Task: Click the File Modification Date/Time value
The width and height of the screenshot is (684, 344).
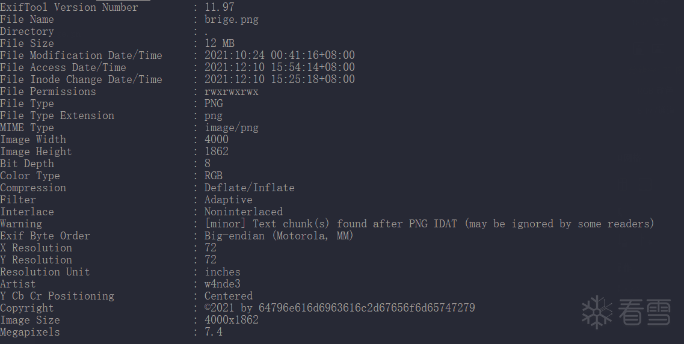Action: tap(280, 55)
